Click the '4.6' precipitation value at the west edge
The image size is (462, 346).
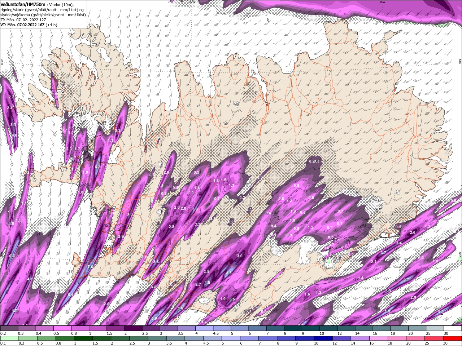click(x=11, y=223)
